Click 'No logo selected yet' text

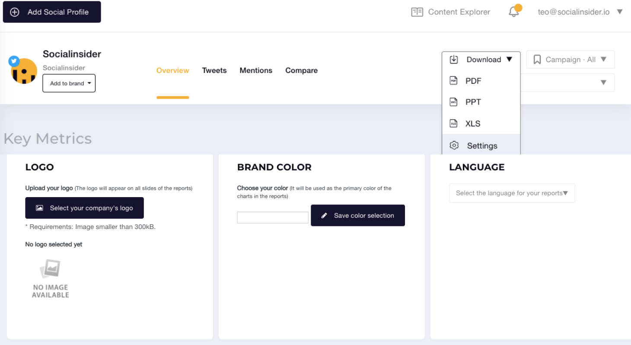pyautogui.click(x=54, y=245)
